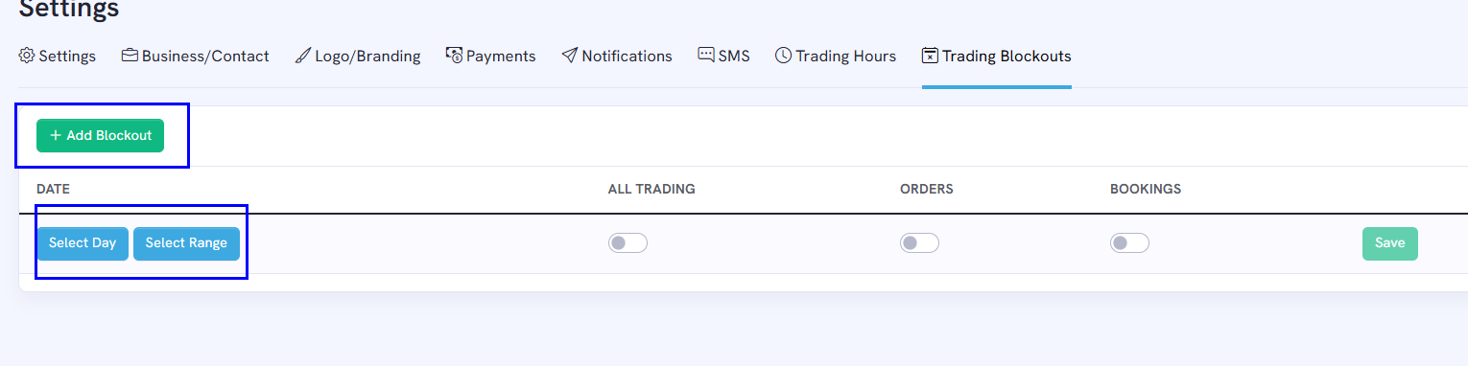Click the briefcase icon for Business/Contact
Screen dimensions: 1468x366
click(x=130, y=56)
